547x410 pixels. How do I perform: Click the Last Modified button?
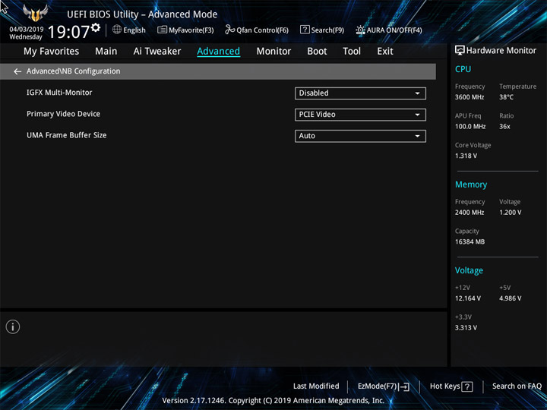point(316,386)
